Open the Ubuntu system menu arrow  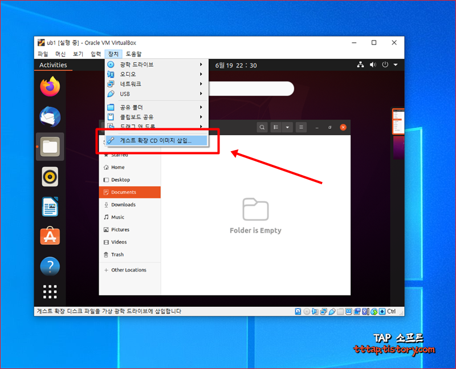click(x=396, y=64)
